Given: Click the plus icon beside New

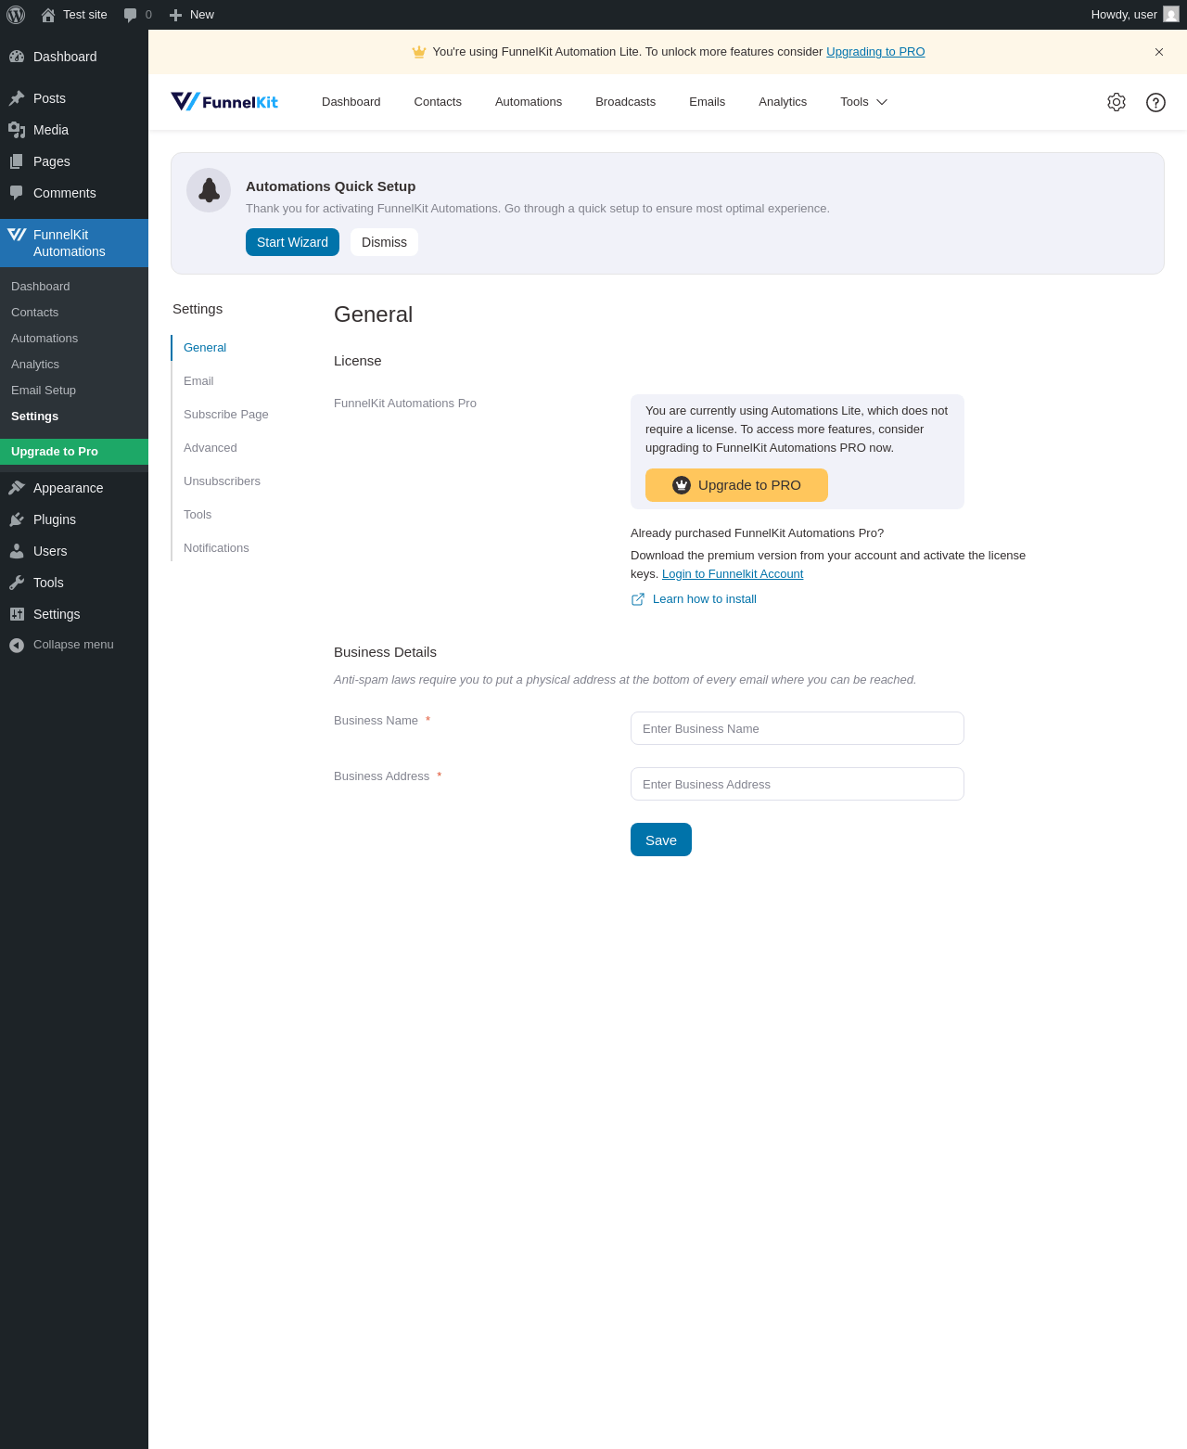Looking at the screenshot, I should point(175,15).
